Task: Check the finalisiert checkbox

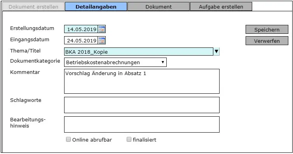Action: (129, 139)
